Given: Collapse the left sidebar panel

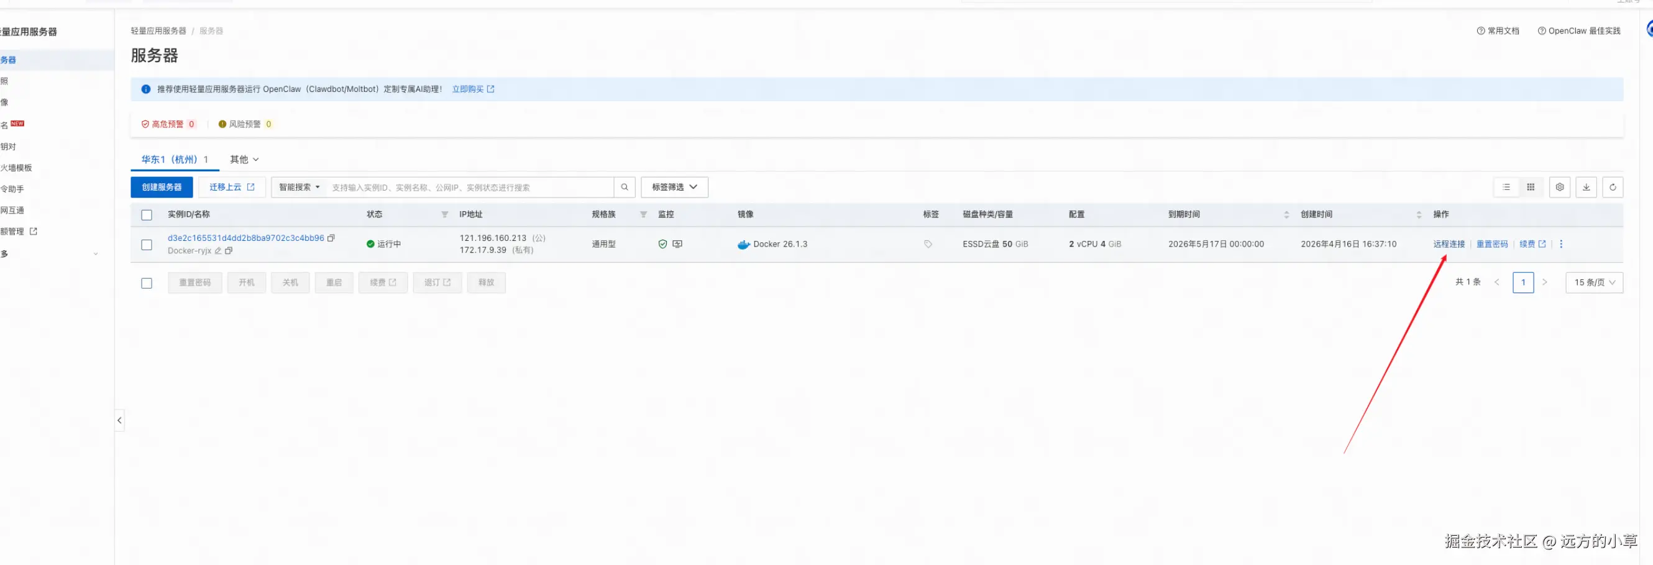Looking at the screenshot, I should (119, 421).
